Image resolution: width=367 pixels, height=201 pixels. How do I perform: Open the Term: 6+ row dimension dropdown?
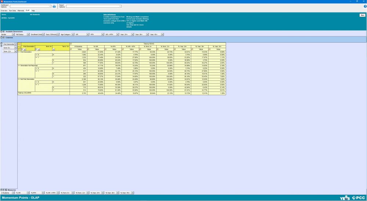tap(16, 48)
